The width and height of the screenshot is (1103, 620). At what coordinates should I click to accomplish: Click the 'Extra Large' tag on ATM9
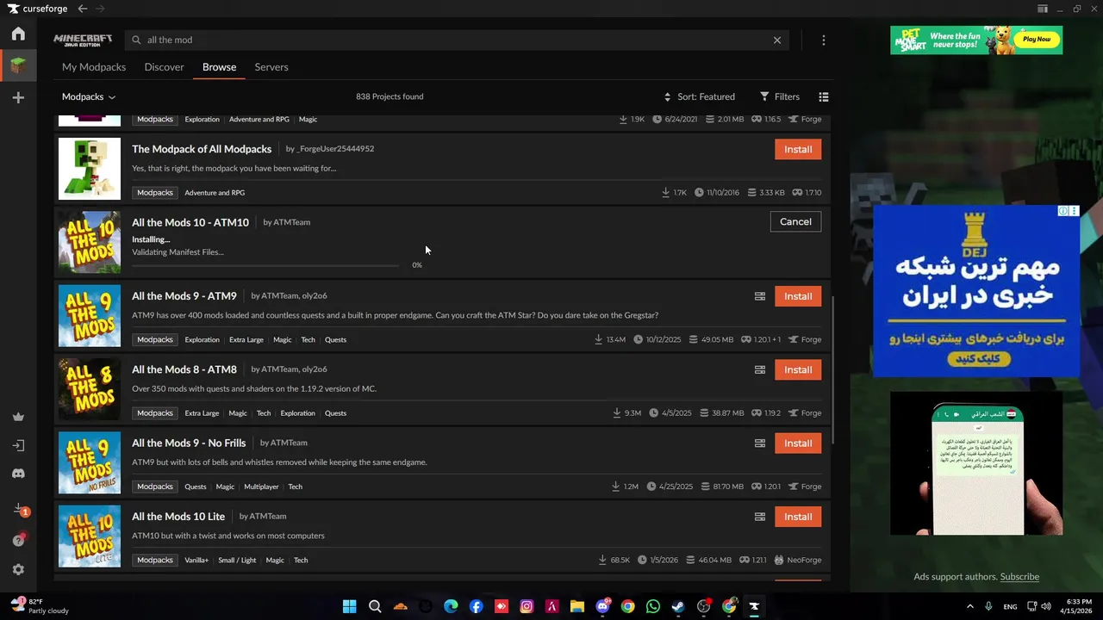(x=246, y=340)
